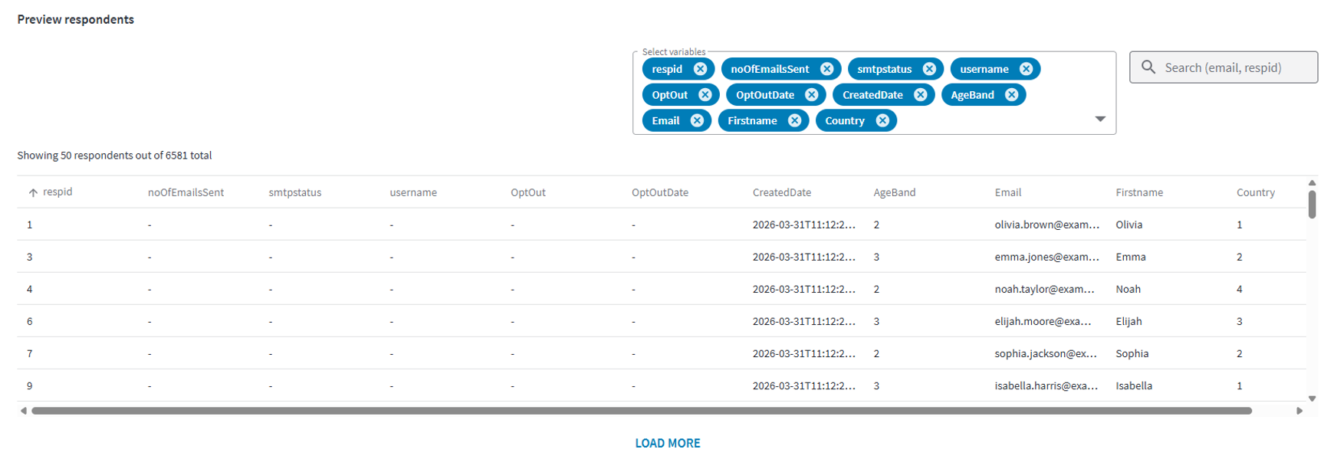Click the username column header

click(x=413, y=192)
